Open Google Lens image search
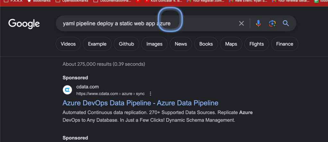 pos(272,23)
